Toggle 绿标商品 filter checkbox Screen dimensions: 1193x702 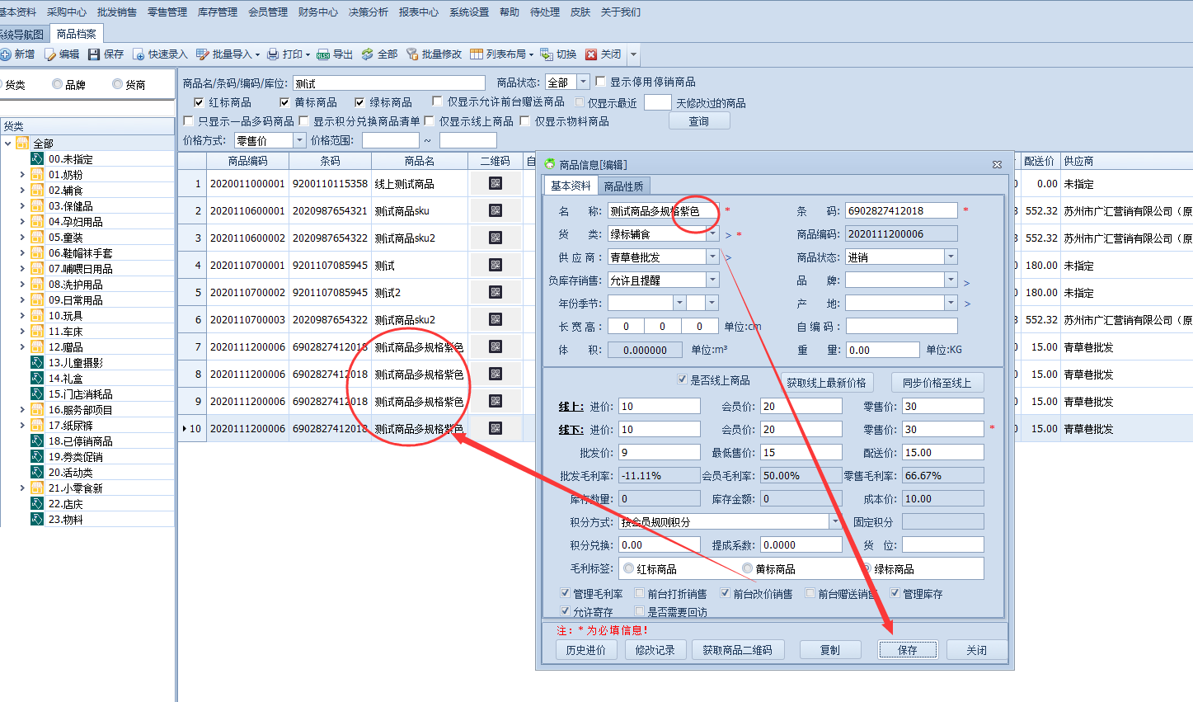pyautogui.click(x=359, y=102)
